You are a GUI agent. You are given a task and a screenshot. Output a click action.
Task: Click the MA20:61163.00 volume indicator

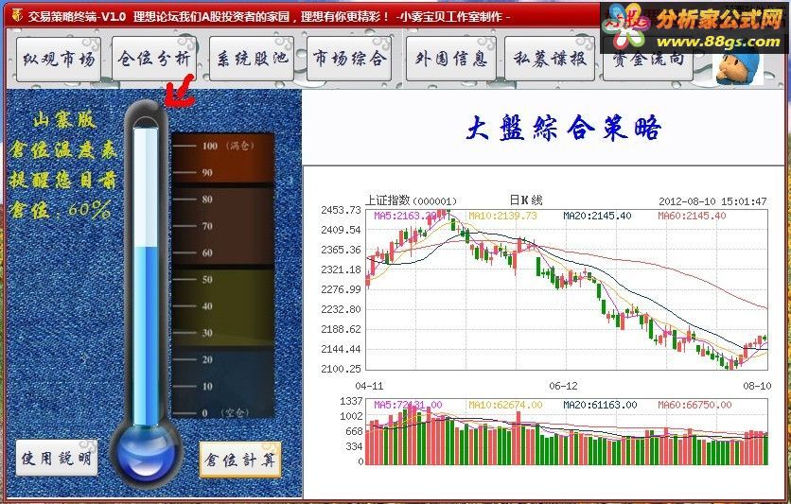point(600,405)
